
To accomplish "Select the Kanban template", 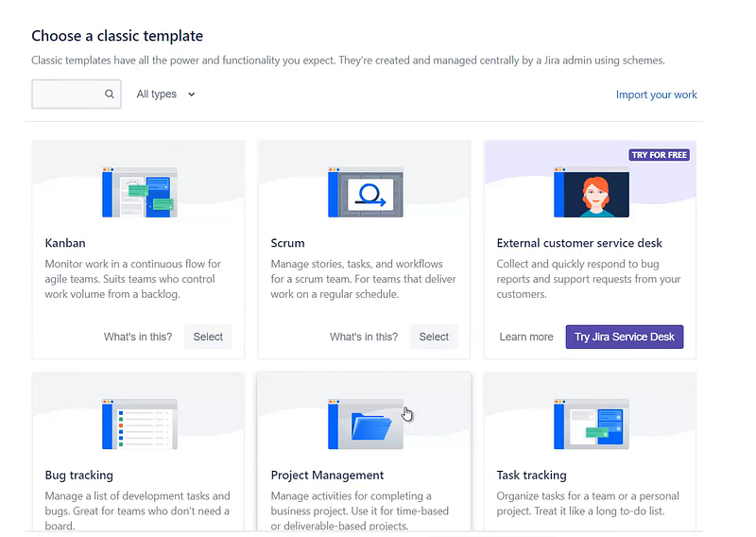I will pos(208,337).
